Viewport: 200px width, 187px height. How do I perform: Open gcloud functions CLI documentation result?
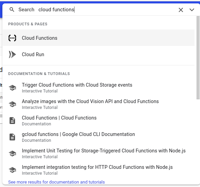click(98, 137)
